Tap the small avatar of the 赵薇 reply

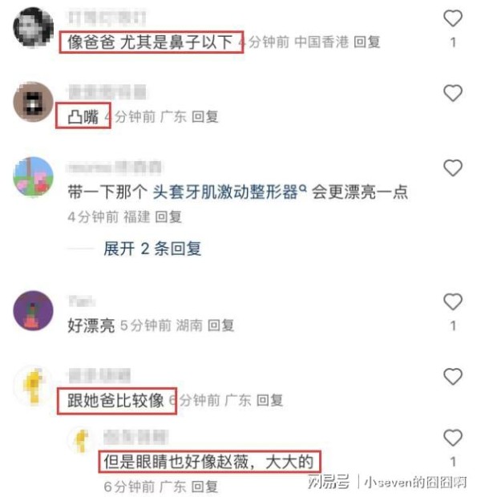(82, 441)
